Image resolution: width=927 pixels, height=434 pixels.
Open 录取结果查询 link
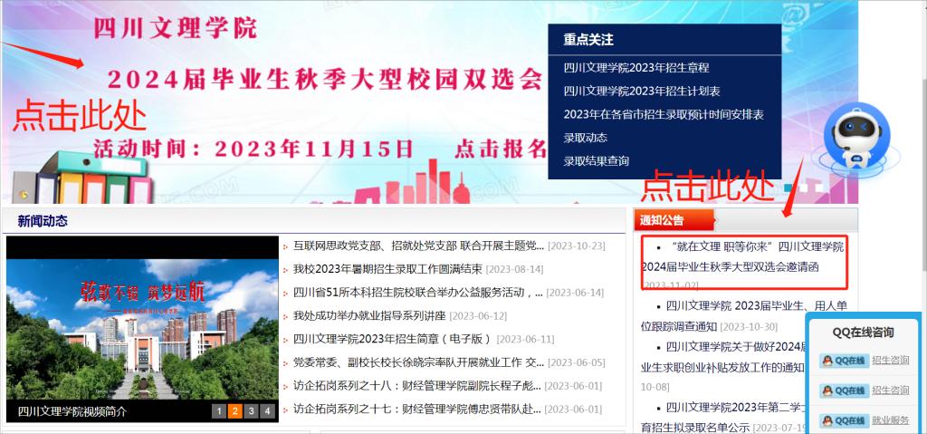point(596,160)
